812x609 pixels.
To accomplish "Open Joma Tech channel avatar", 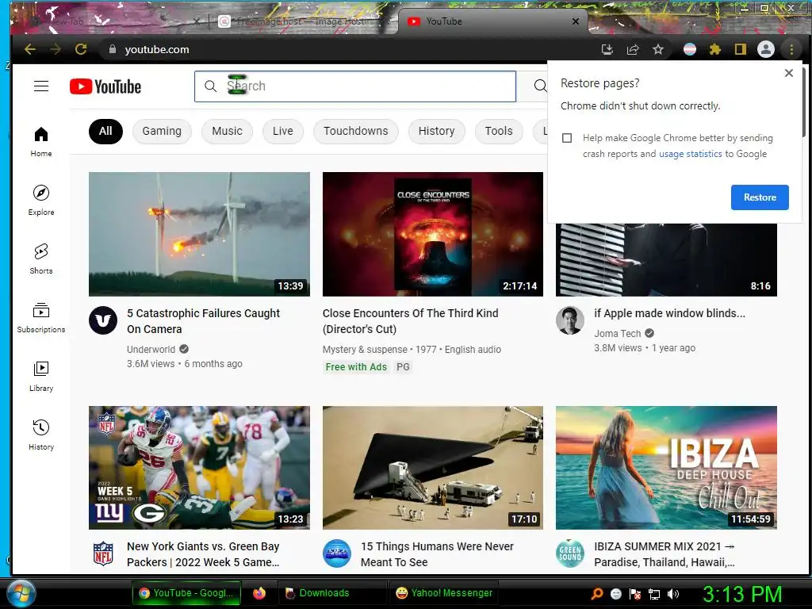I will 570,320.
